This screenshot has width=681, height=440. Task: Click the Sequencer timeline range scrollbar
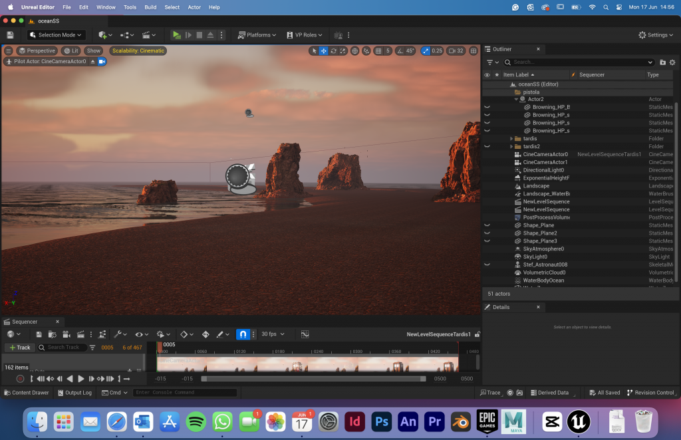tap(313, 379)
